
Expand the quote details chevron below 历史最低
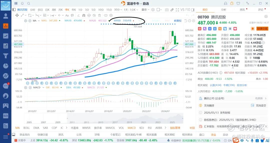tap(233, 68)
